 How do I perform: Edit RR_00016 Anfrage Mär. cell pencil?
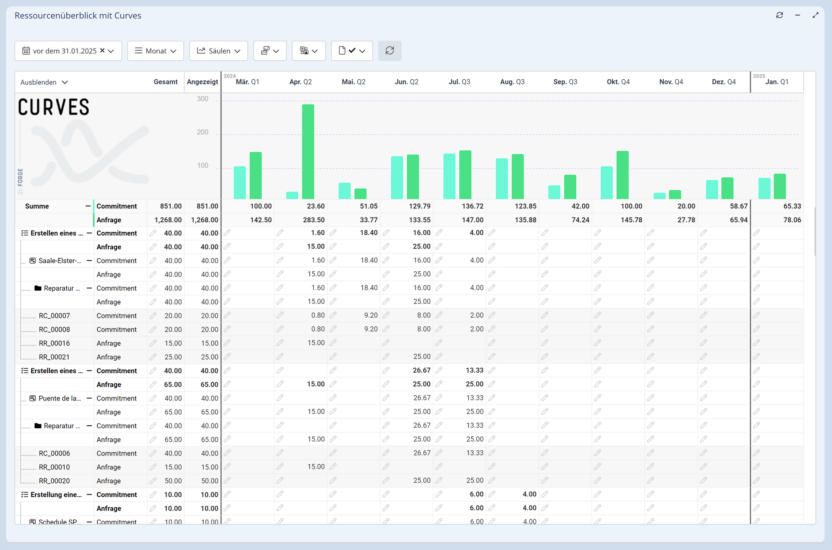[x=227, y=343]
